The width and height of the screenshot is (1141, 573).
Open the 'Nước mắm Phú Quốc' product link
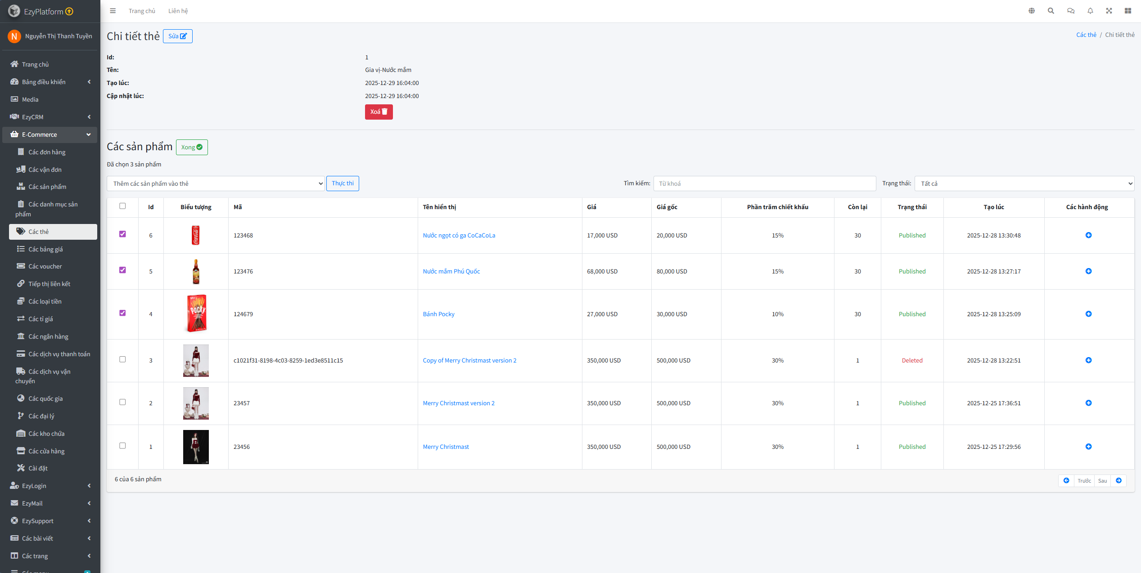tap(451, 271)
